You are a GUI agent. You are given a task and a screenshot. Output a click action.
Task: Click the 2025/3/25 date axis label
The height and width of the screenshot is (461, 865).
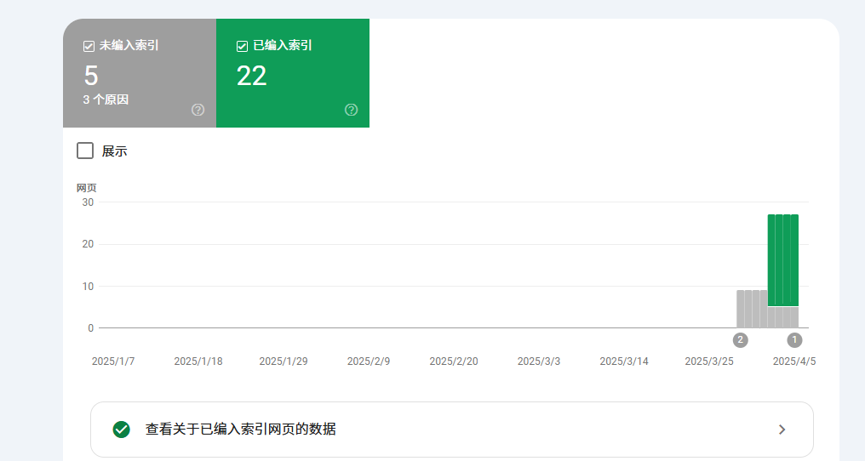click(709, 361)
